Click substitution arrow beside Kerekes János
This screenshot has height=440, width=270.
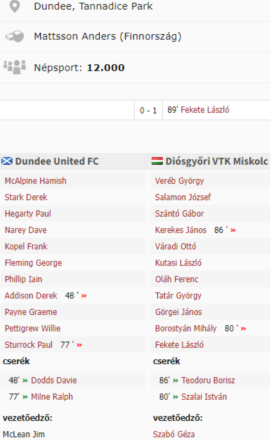[x=233, y=230]
